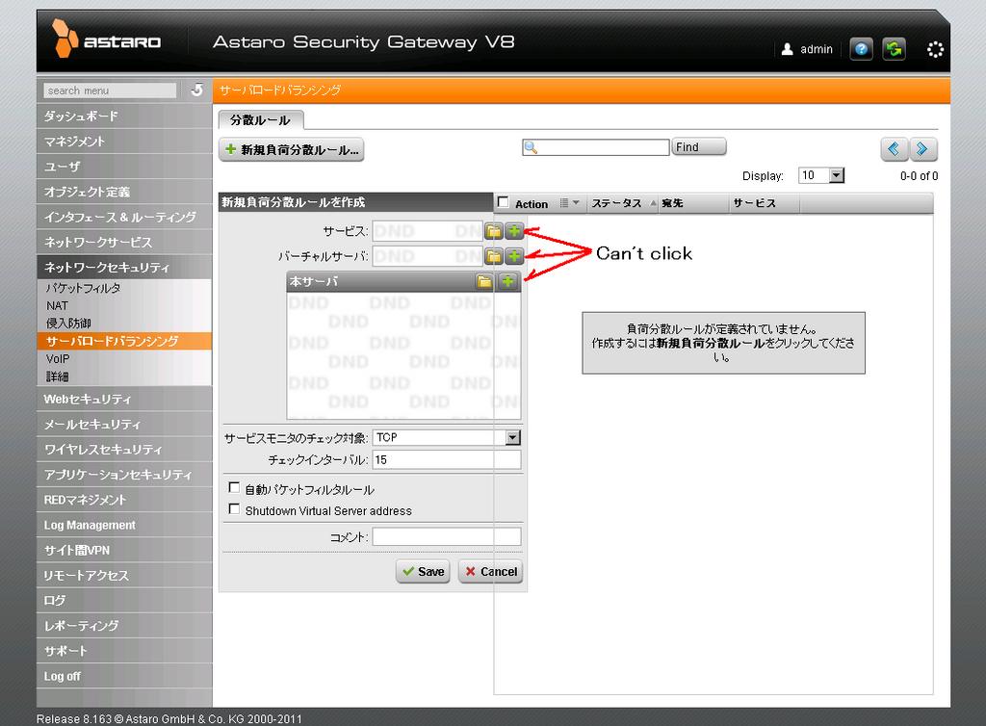Click the help question mark icon
The width and height of the screenshot is (986, 726).
861,49
